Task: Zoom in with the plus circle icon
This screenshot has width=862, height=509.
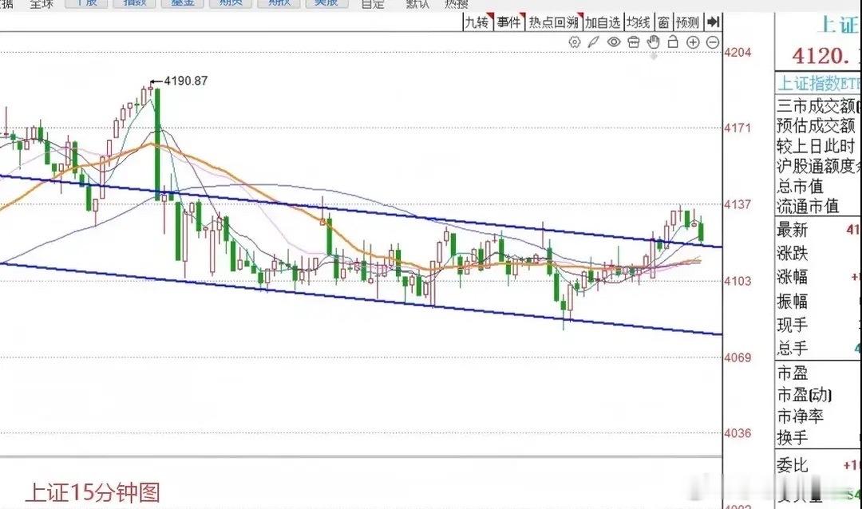Action: pos(693,42)
